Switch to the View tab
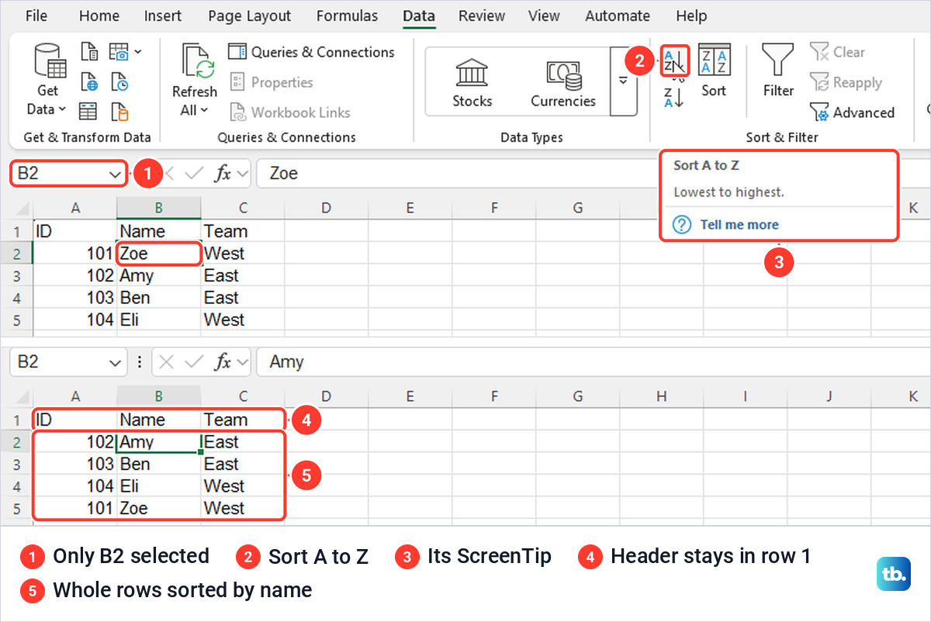The image size is (931, 622). [x=544, y=16]
